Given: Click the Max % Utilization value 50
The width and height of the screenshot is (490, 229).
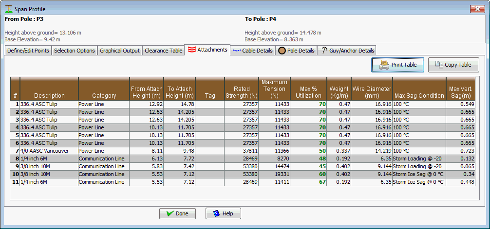Looking at the screenshot, I should 308,151.
